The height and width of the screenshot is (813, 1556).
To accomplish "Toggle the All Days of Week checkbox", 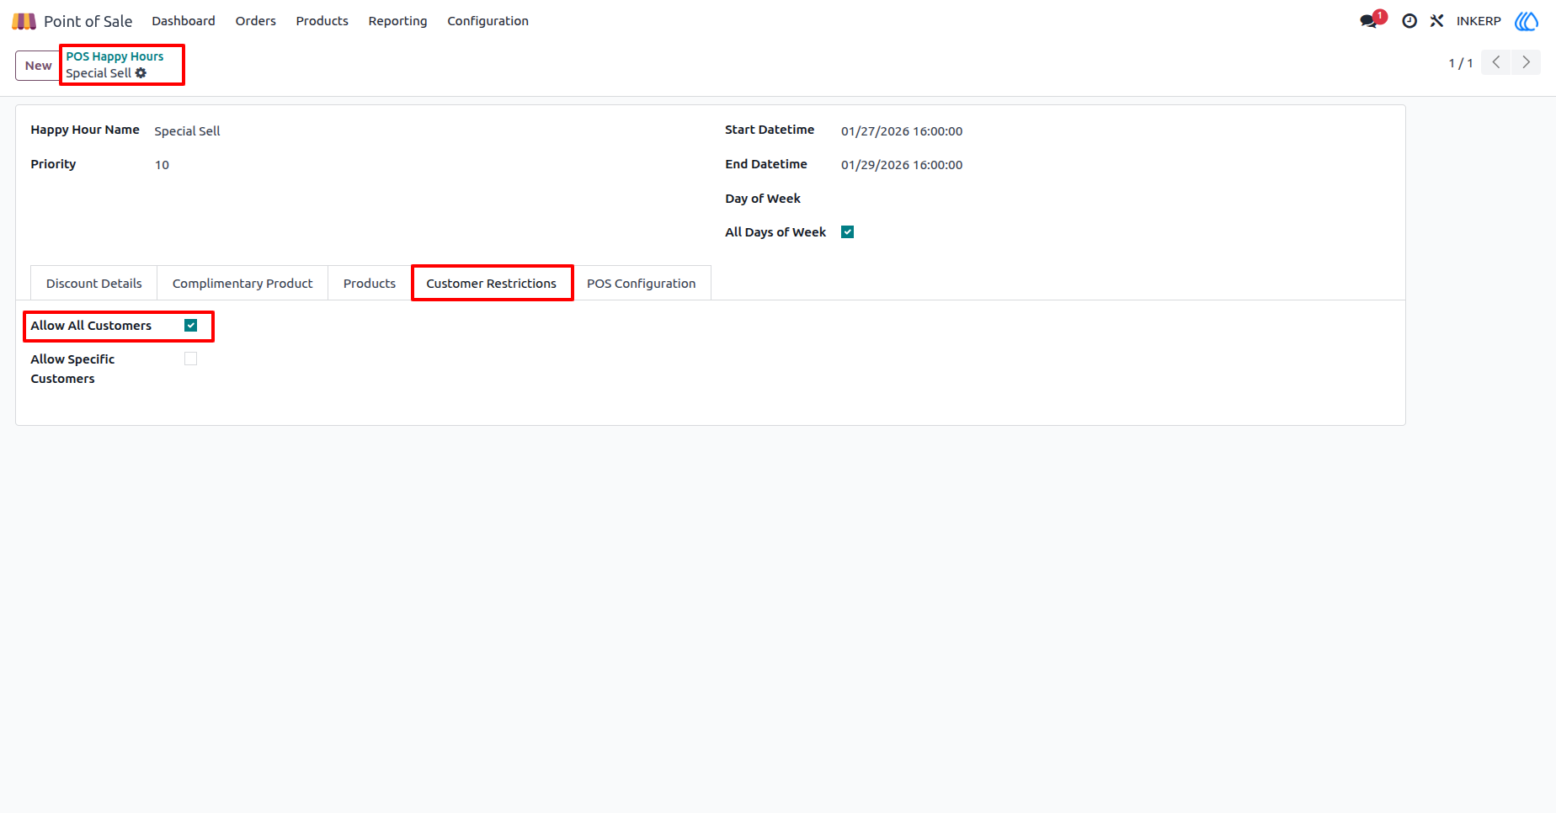I will (x=848, y=232).
